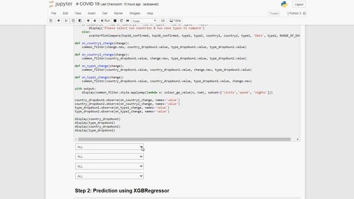This screenshot has width=354, height=199.
Task: Open the second ALL dropdown widget
Action: tap(110, 156)
